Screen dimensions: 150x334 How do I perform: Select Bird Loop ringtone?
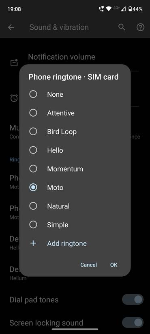[x=75, y=131]
